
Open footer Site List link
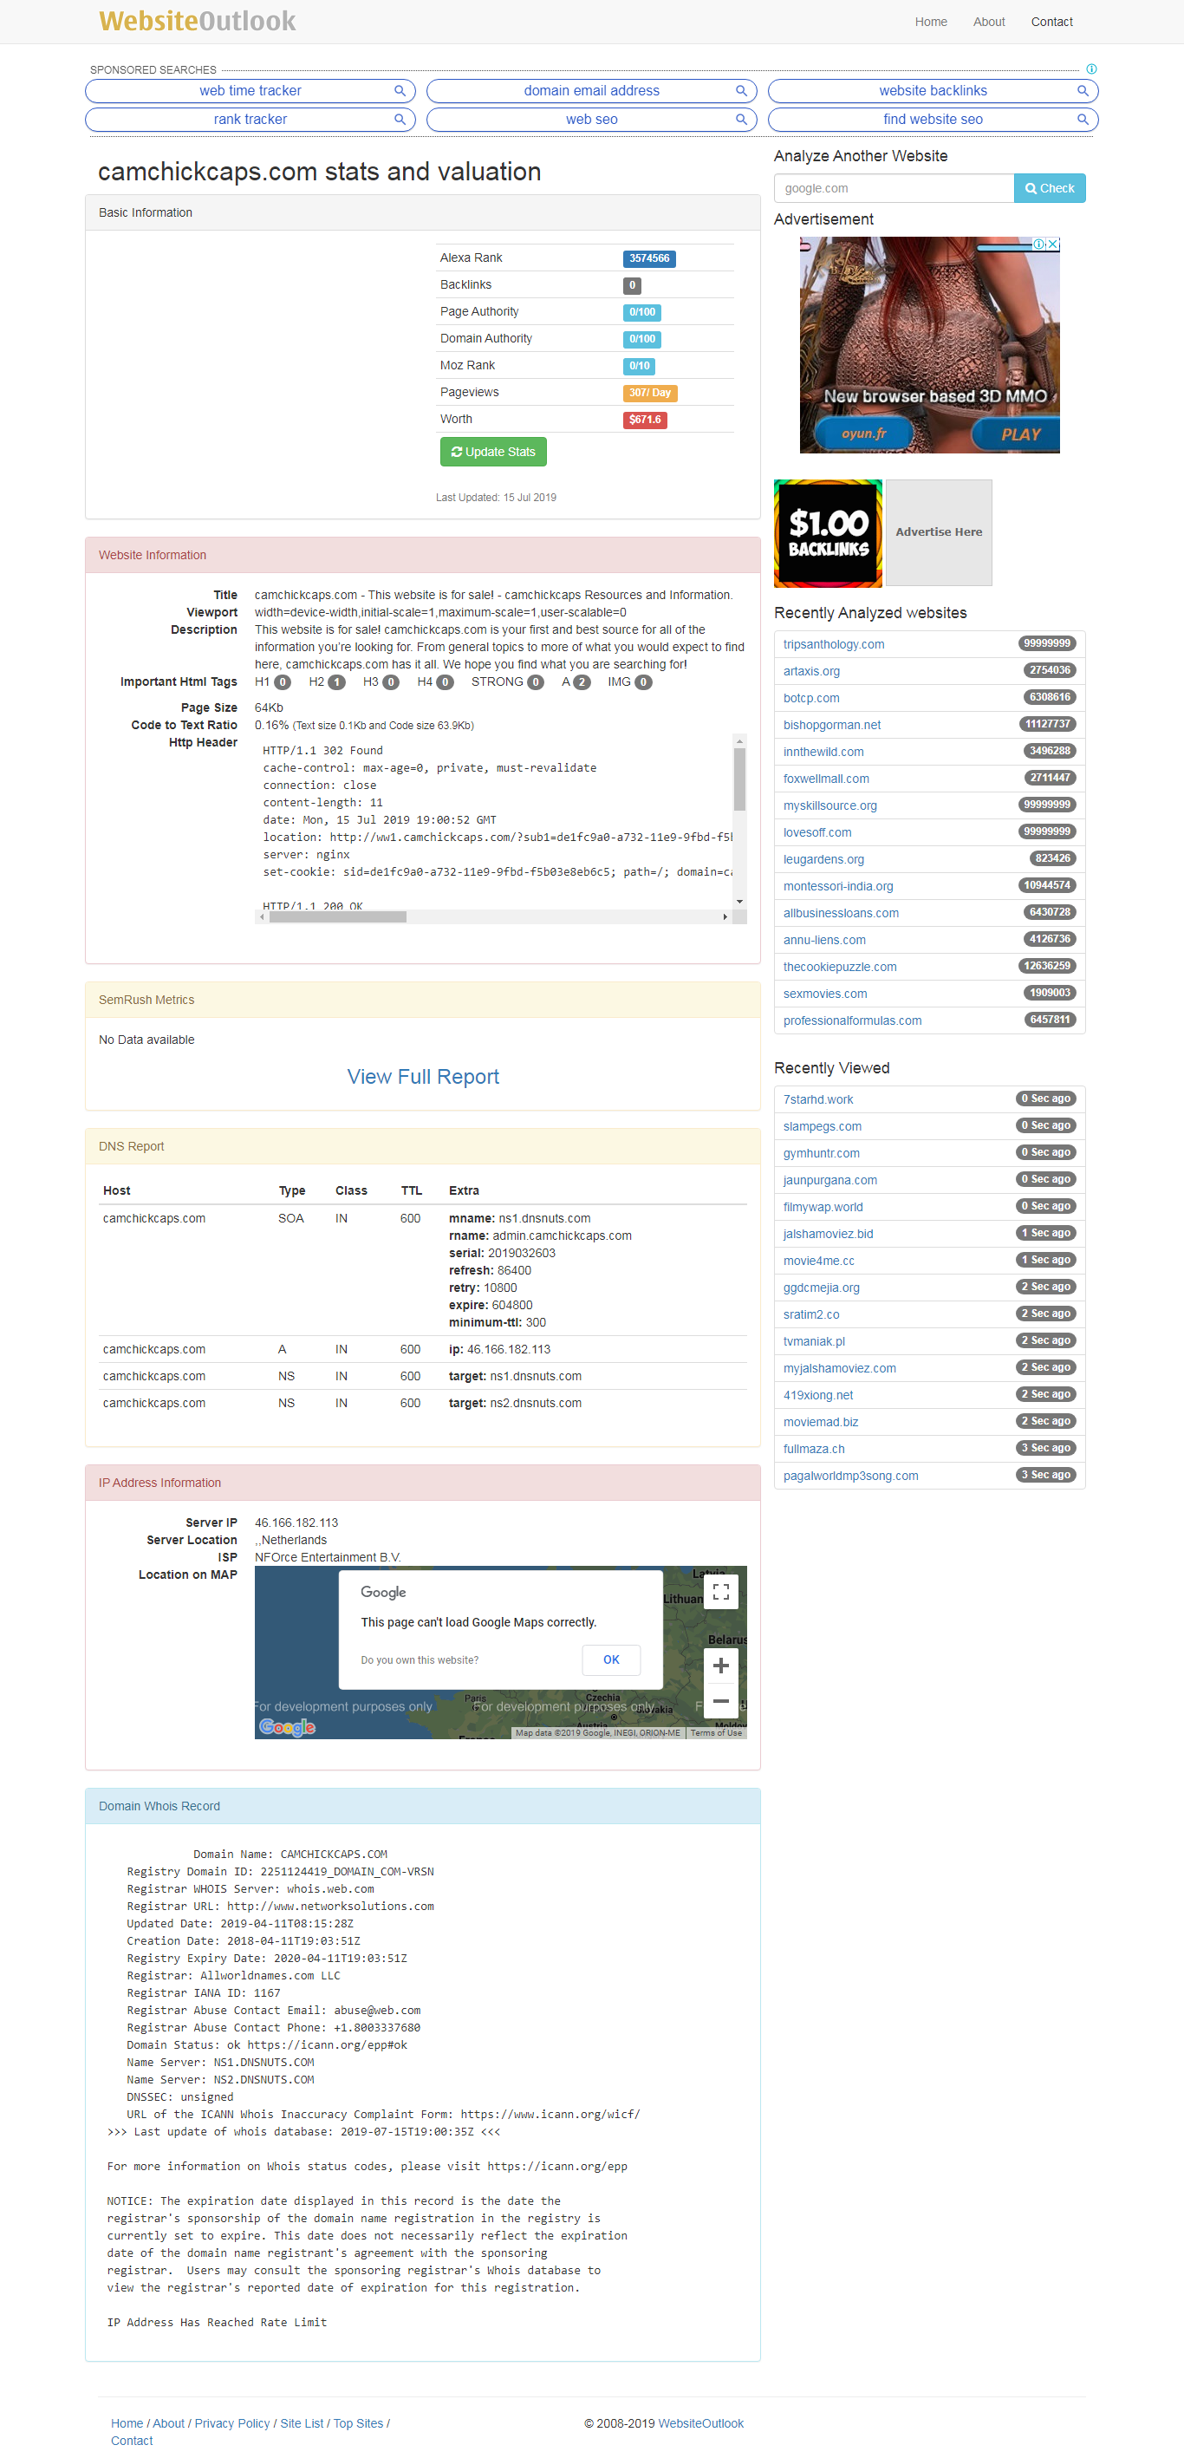coord(302,2423)
